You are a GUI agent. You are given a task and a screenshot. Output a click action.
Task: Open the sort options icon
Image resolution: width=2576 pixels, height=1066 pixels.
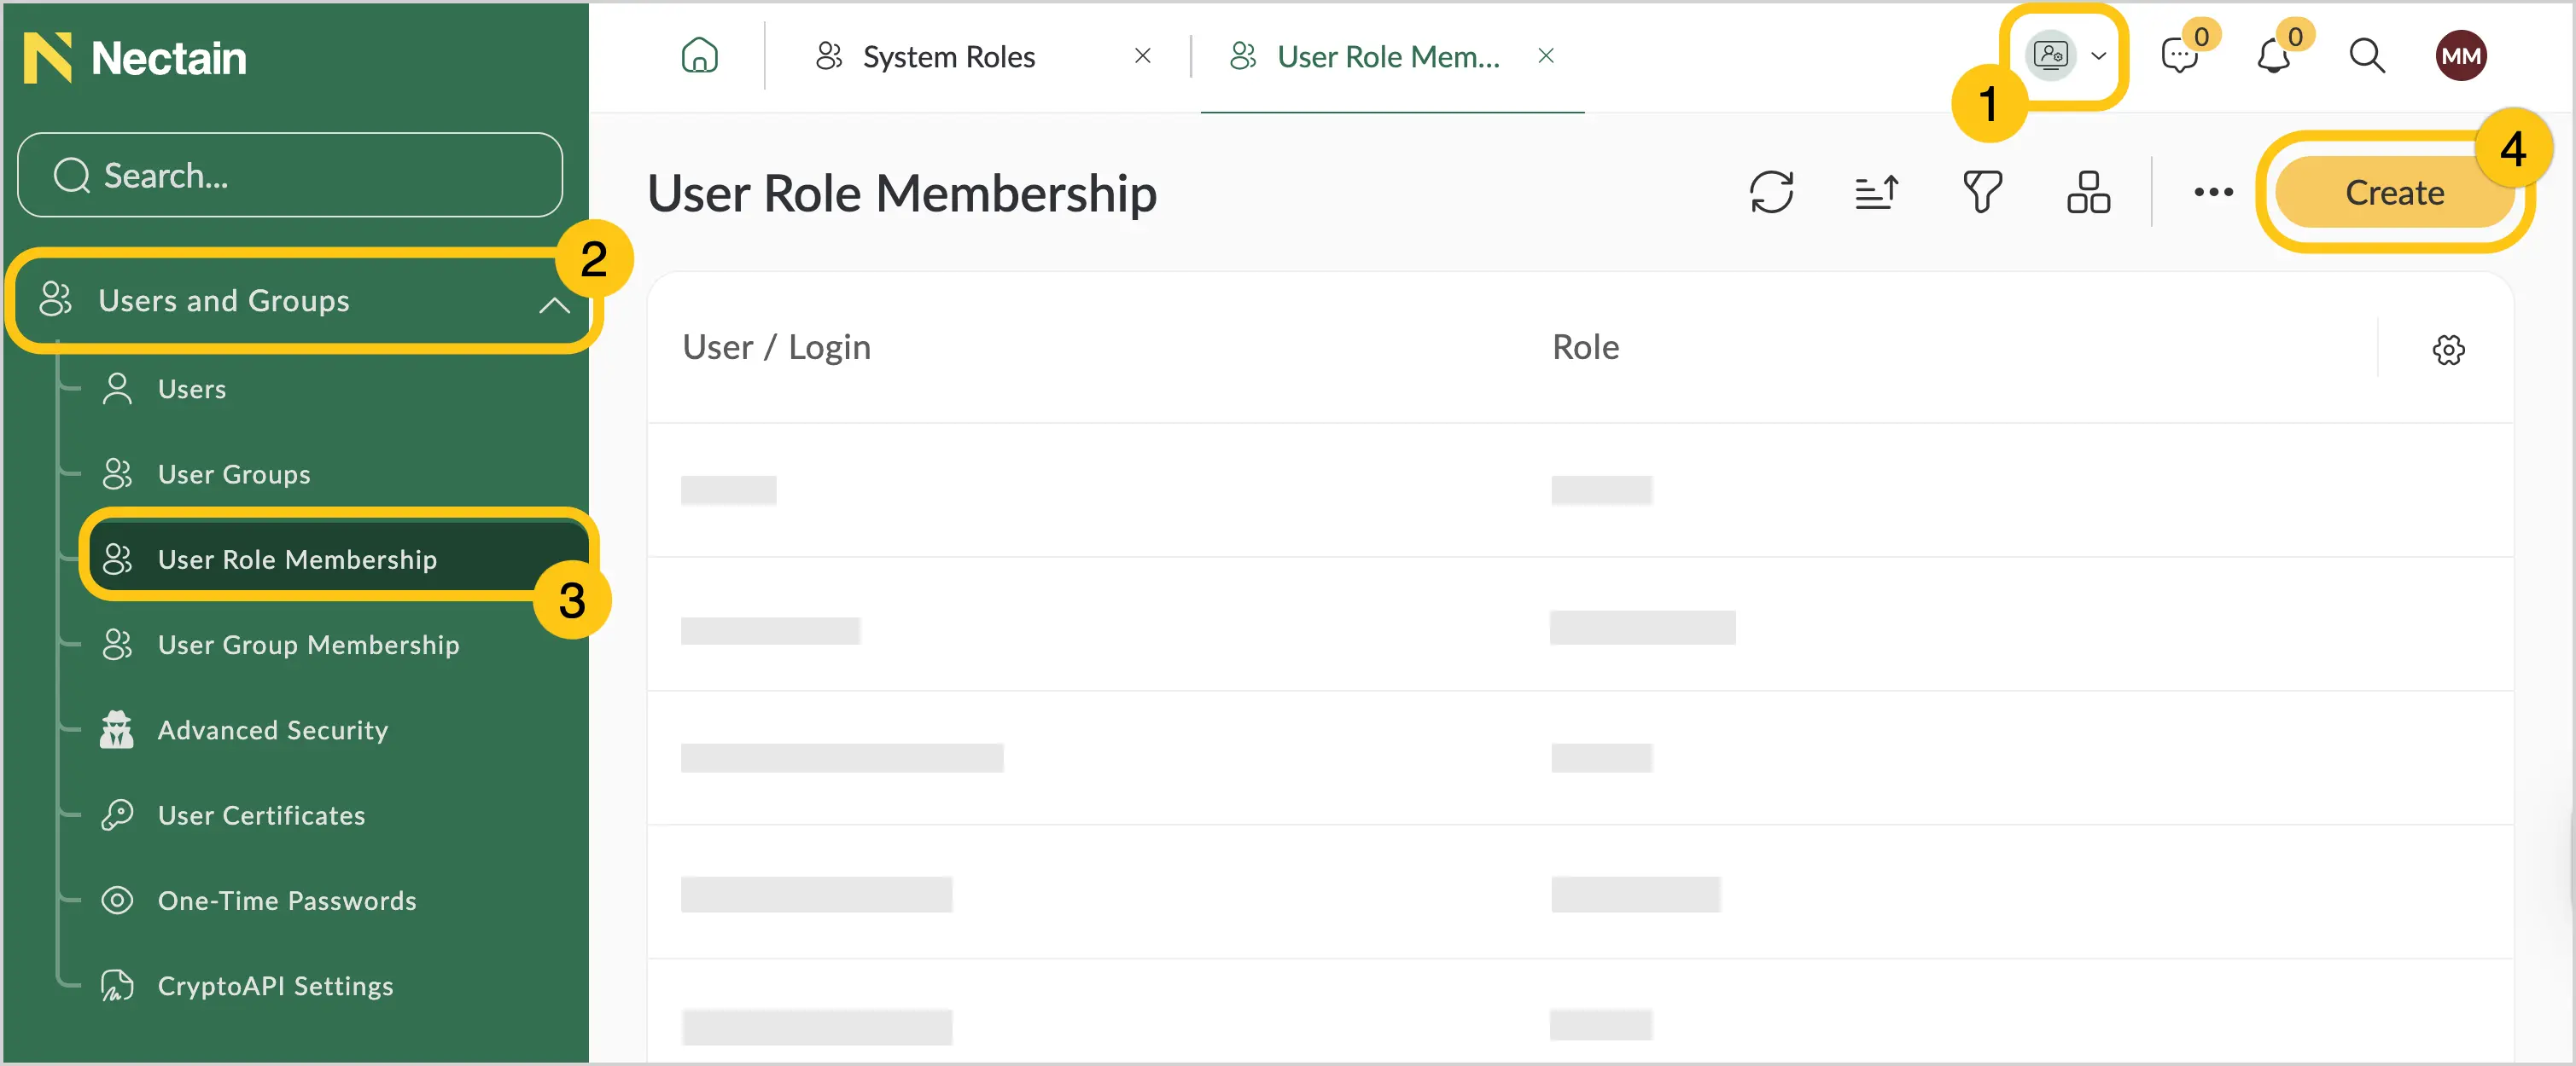click(x=1876, y=192)
